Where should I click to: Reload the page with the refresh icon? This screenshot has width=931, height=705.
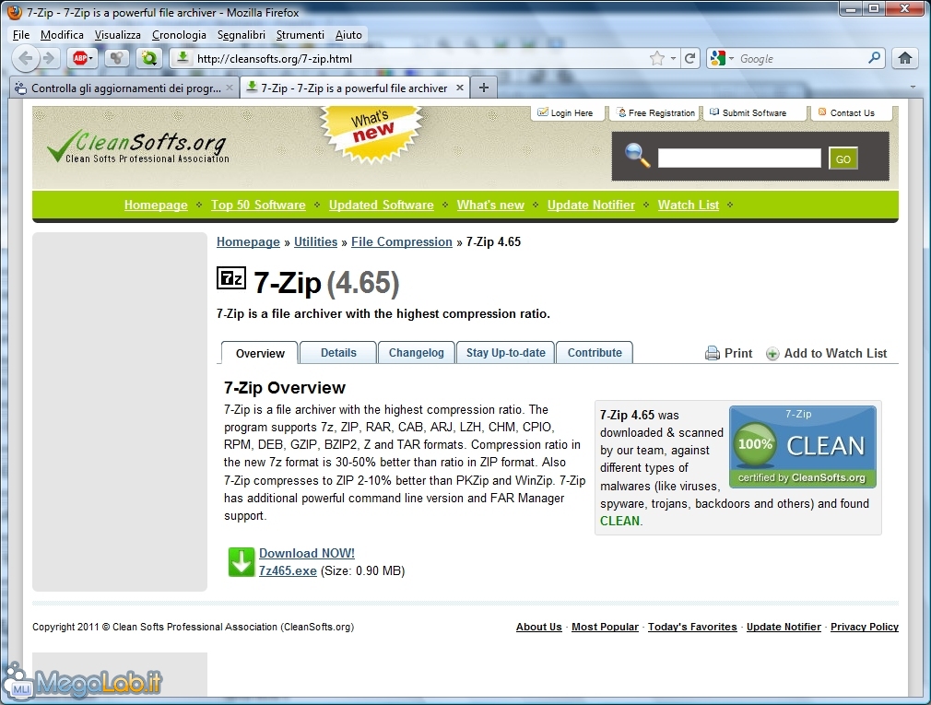689,58
